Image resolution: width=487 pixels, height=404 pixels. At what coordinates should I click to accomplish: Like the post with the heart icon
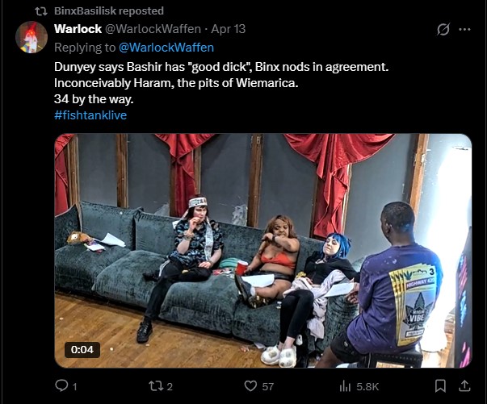point(250,386)
